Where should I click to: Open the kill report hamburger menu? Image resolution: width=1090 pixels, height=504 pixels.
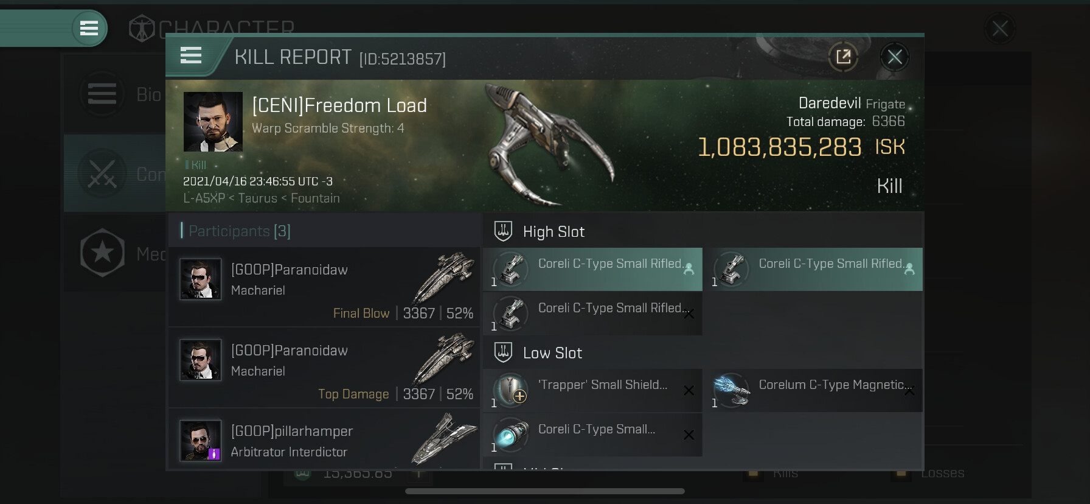(x=191, y=55)
